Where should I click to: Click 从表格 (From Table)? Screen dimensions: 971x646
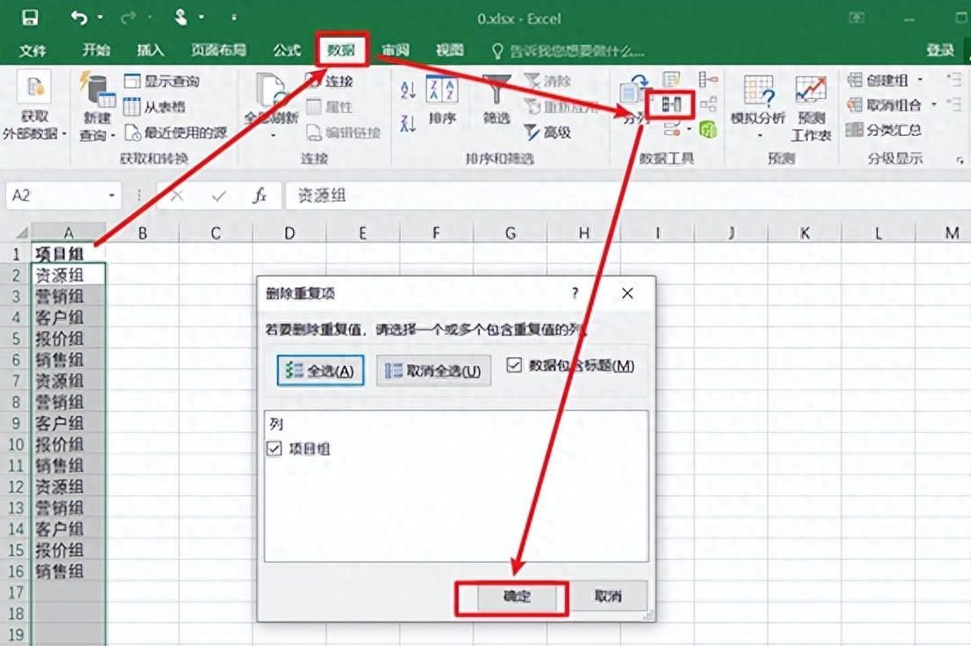point(154,106)
